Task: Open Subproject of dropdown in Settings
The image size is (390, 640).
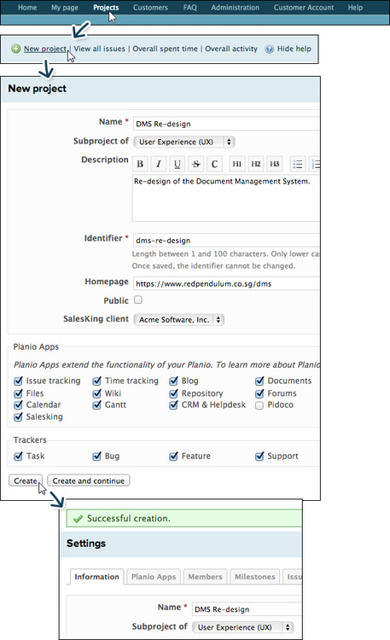Action: coord(243,627)
